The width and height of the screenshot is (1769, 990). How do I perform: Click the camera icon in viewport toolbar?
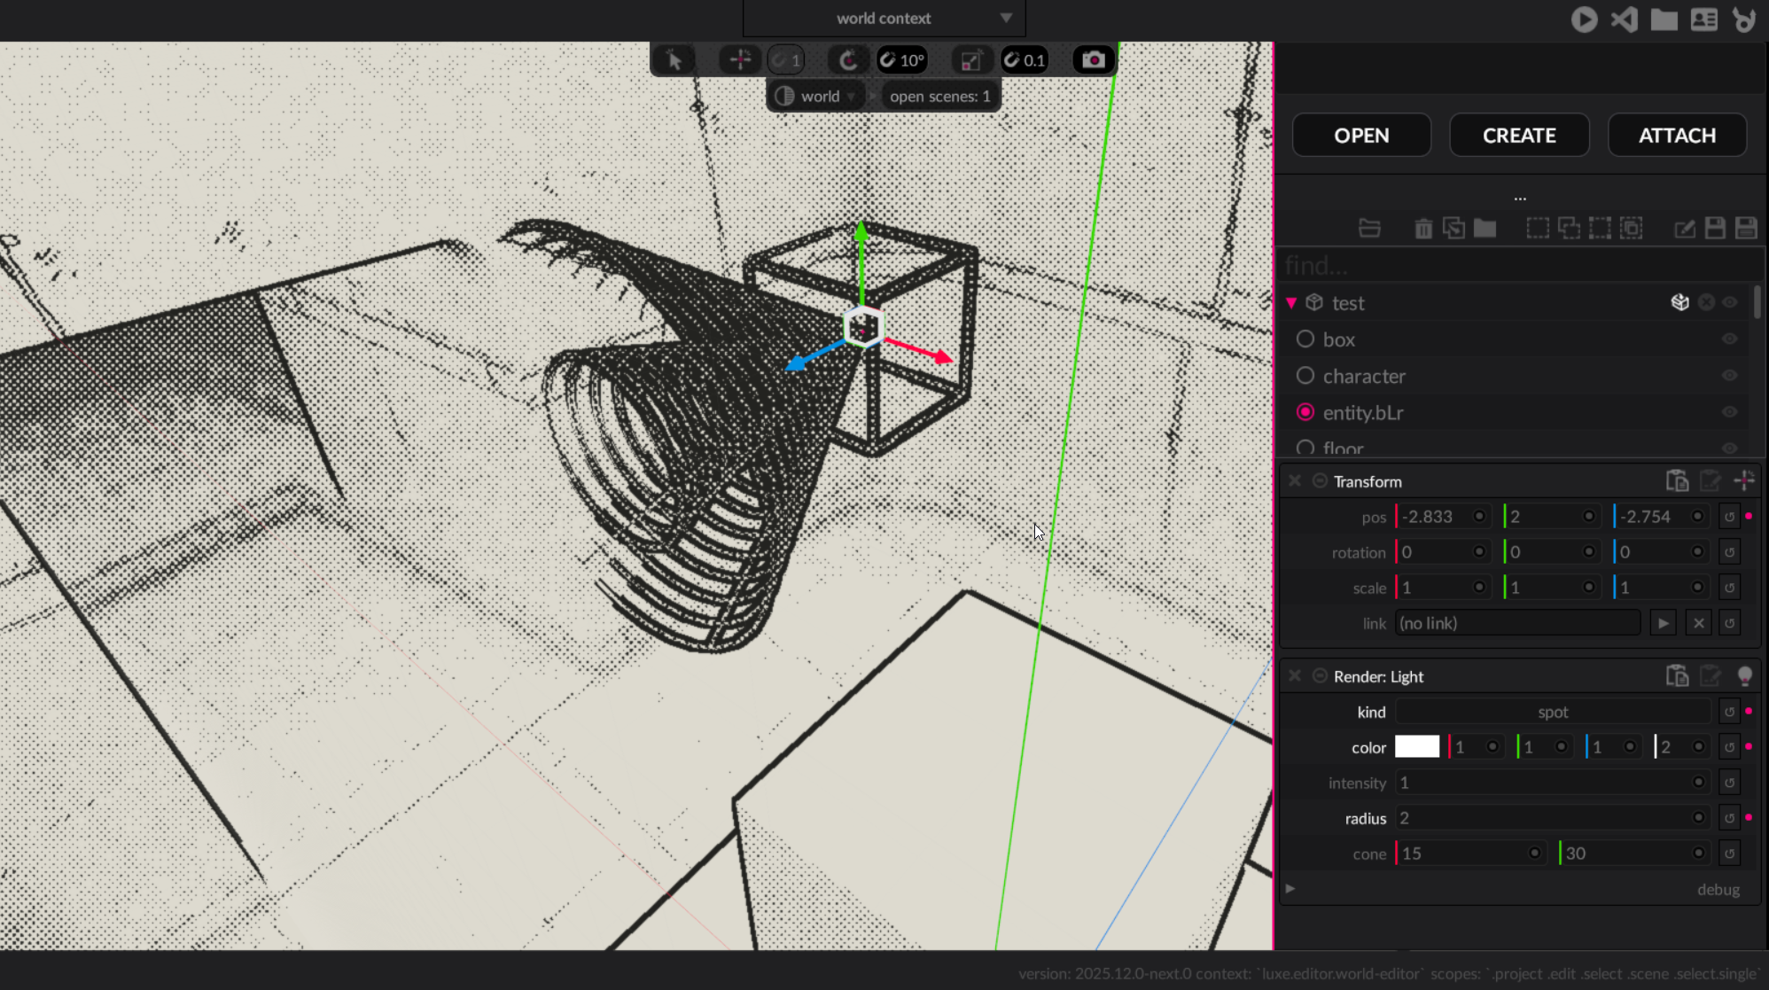pyautogui.click(x=1093, y=60)
